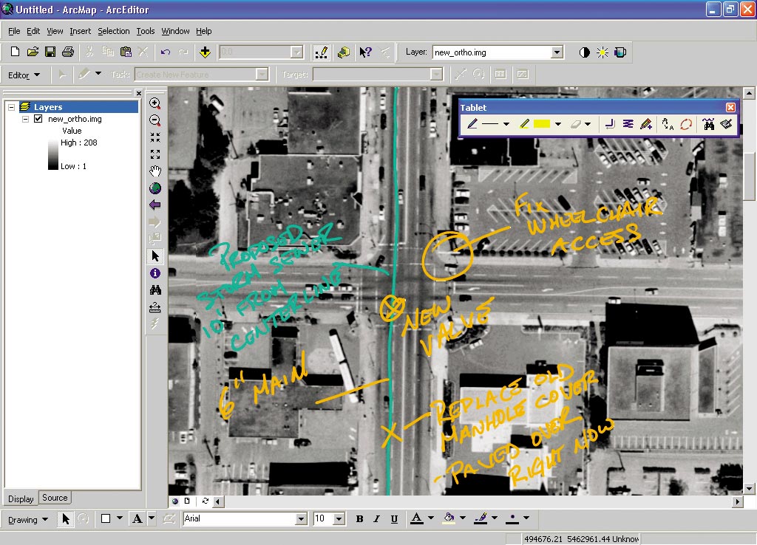Select the Measure tool

(x=155, y=306)
